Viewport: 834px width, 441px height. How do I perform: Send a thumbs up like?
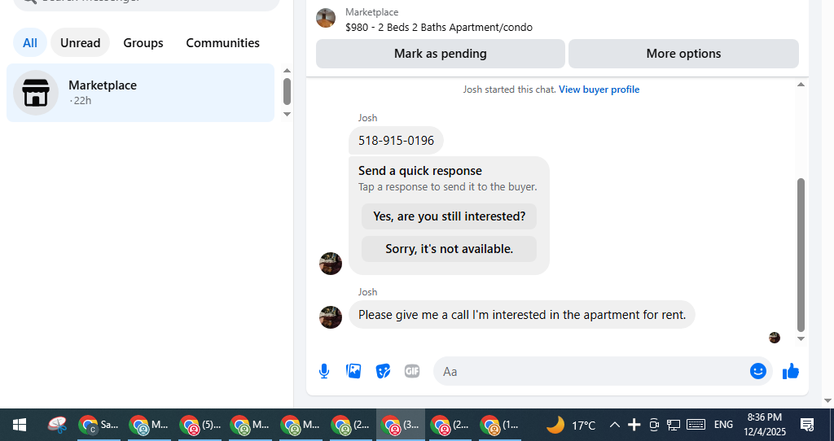[x=791, y=371]
